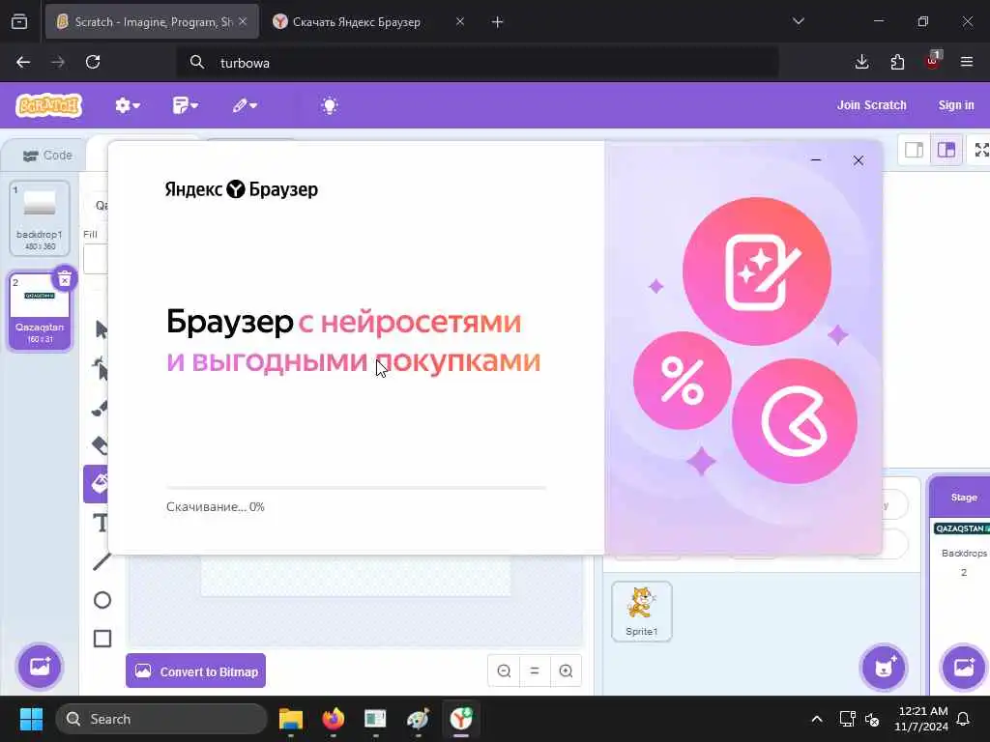Close the Yandex Browser installer dialog
This screenshot has width=990, height=742.
pos(859,161)
